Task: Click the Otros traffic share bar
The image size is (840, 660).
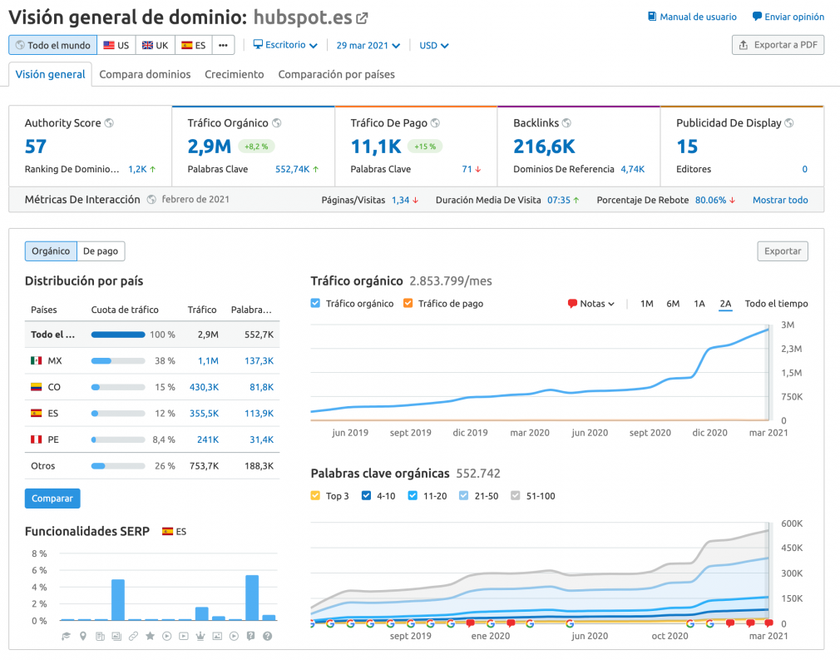Action: pos(118,466)
